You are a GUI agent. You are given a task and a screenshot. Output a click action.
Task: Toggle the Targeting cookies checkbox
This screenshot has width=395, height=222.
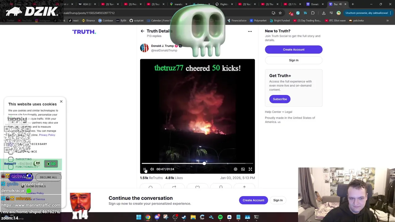[x=11, y=159]
